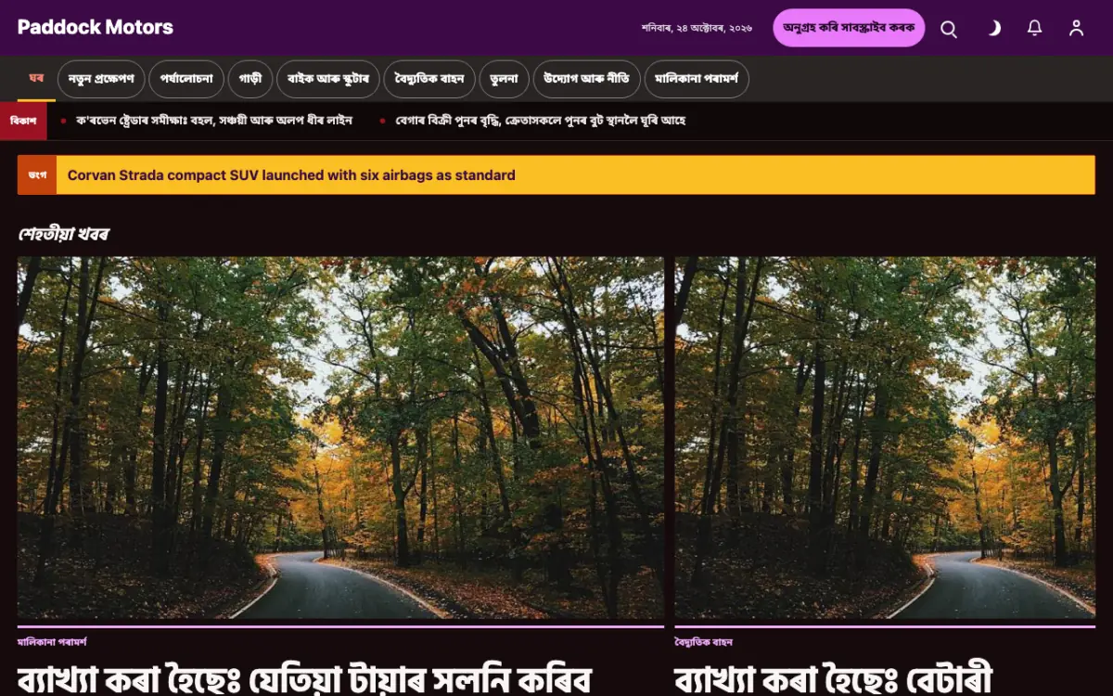Open the right forest road article image
The height and width of the screenshot is (696, 1113).
pos(885,438)
